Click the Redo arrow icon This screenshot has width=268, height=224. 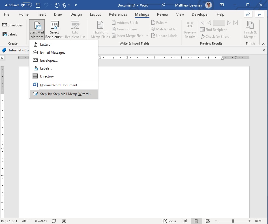pos(57,5)
